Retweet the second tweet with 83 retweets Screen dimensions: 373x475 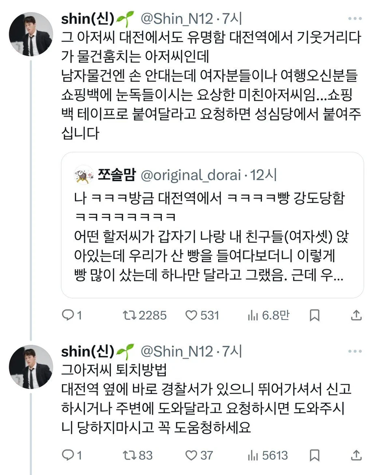point(129,455)
